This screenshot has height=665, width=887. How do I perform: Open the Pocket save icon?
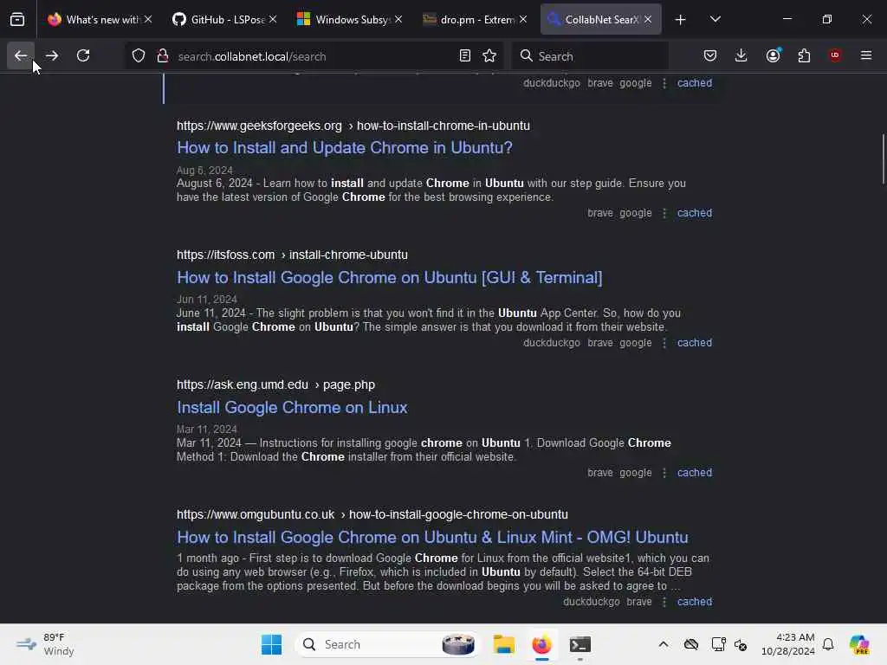point(710,55)
